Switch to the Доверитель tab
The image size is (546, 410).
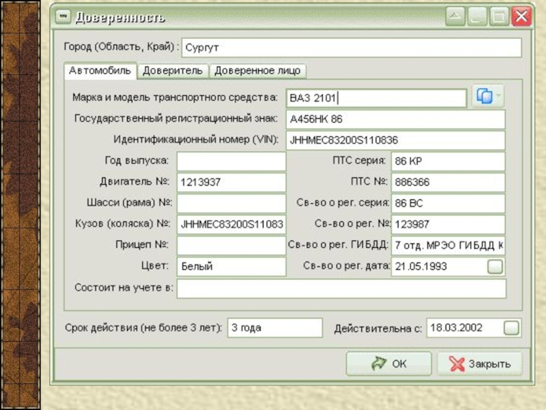(x=173, y=71)
